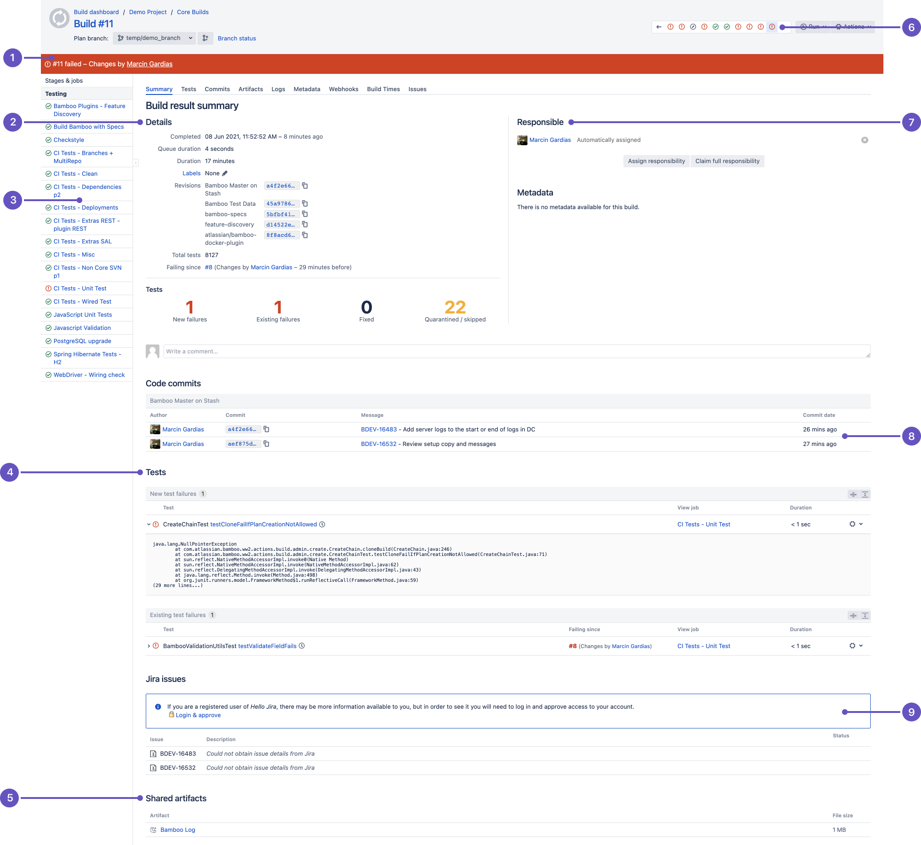Open the Actions dropdown menu
This screenshot has height=845, width=921.
click(x=853, y=27)
